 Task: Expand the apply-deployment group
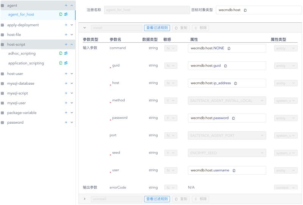click(x=72, y=25)
